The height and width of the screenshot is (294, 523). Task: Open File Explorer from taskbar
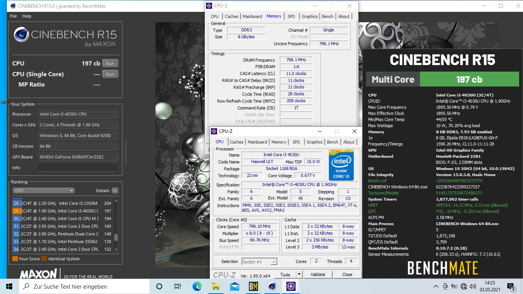coord(216,286)
